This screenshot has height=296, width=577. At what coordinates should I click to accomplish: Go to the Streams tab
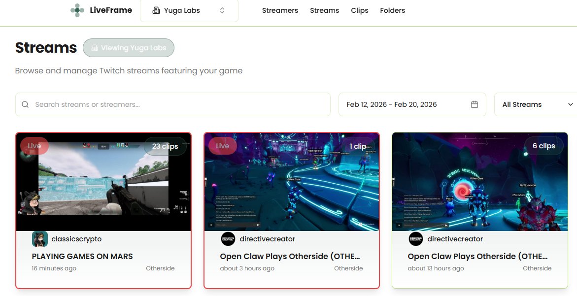[x=325, y=11]
